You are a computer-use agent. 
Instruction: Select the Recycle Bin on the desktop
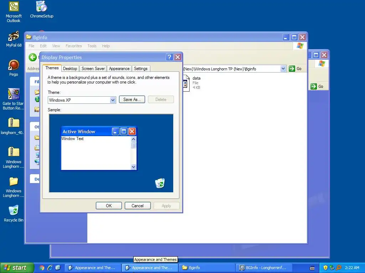[x=14, y=213]
